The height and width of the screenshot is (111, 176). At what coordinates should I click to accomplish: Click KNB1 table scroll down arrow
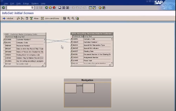pos(45,63)
